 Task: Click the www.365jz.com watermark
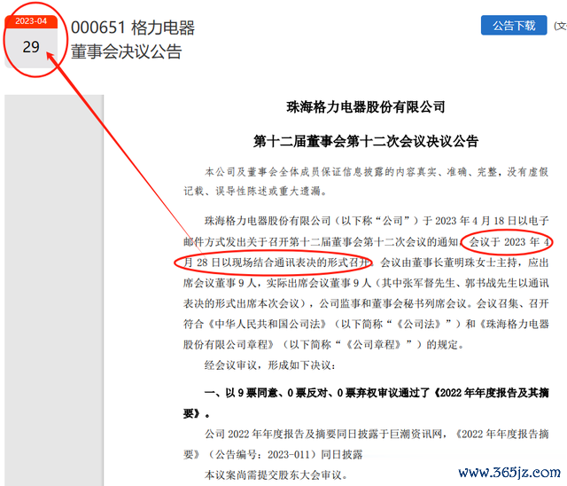point(501,473)
